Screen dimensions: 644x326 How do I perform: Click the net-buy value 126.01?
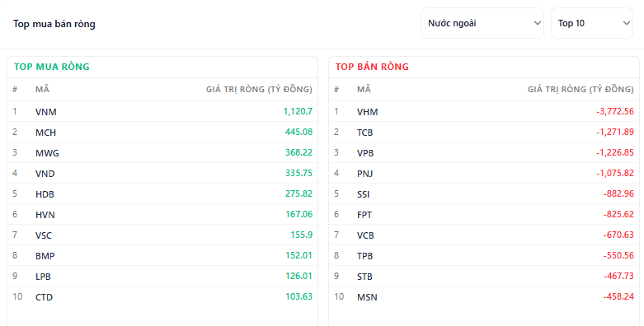point(299,276)
